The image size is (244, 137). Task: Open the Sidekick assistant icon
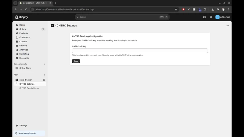[204, 17]
